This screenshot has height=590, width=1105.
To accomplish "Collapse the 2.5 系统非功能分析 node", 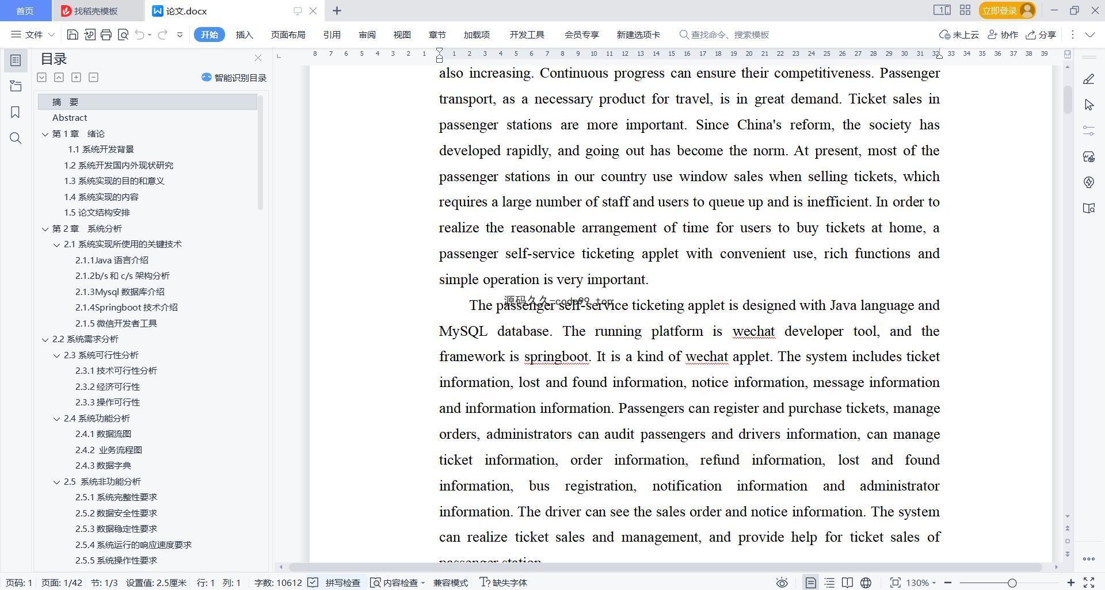I will pos(57,482).
